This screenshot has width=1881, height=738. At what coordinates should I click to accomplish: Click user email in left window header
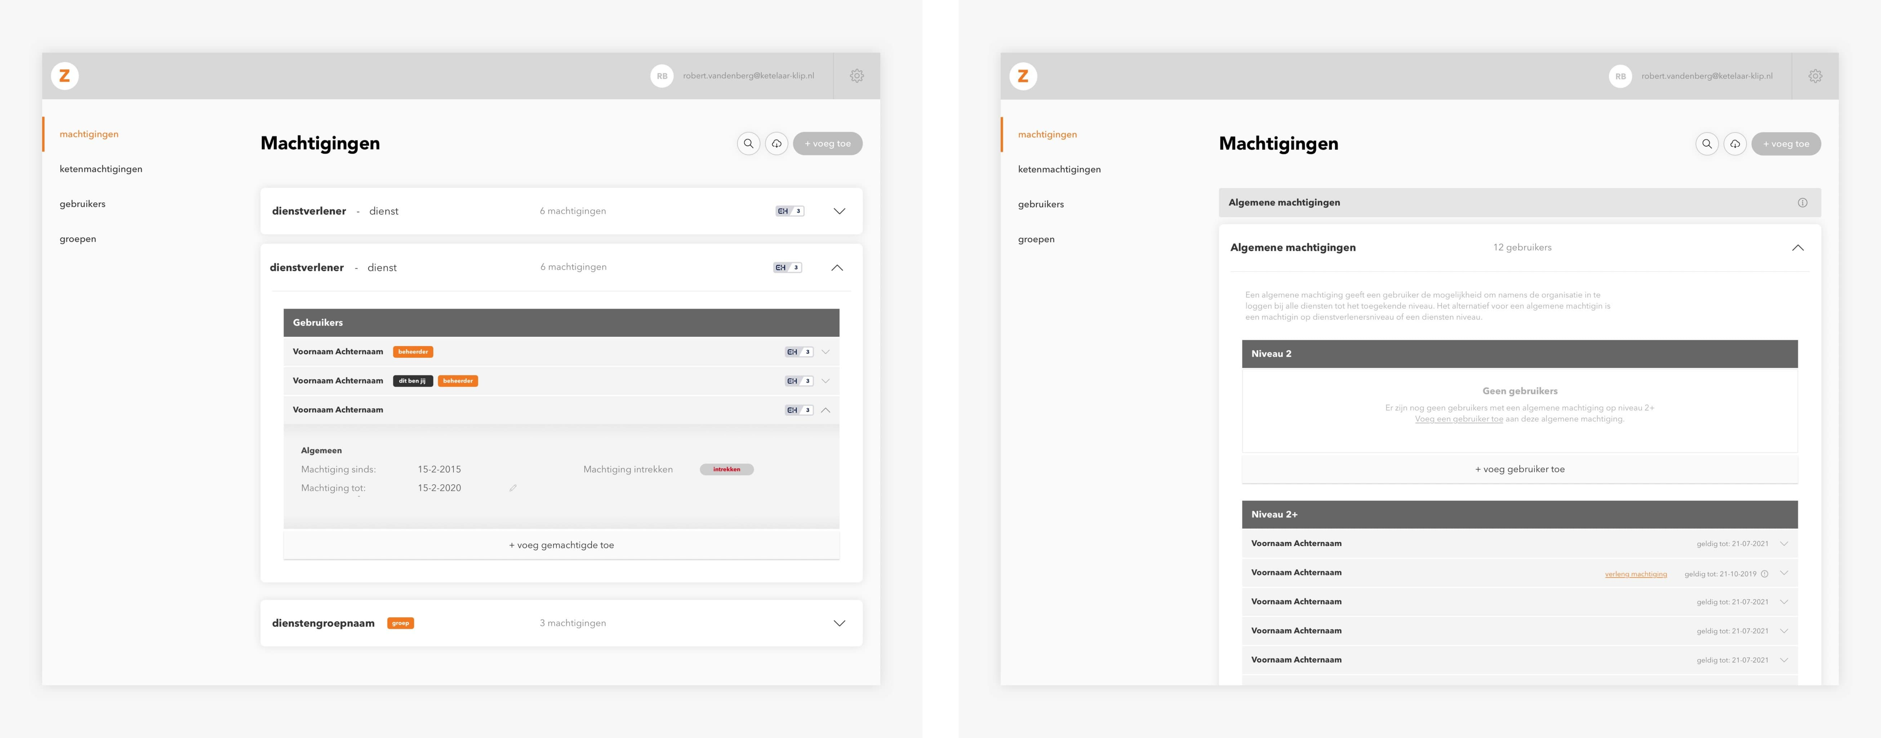[x=748, y=76]
